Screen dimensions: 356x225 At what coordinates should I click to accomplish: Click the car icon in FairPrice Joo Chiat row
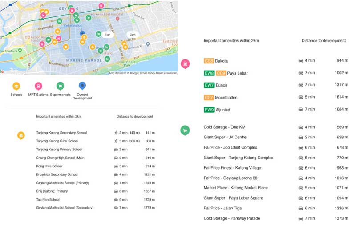tap(301, 148)
